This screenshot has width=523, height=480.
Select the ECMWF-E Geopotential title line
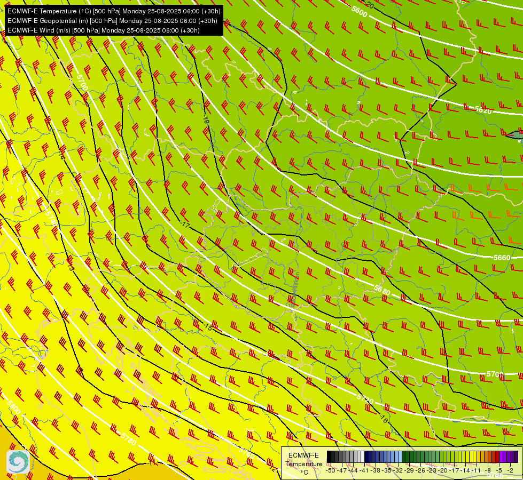(x=112, y=21)
